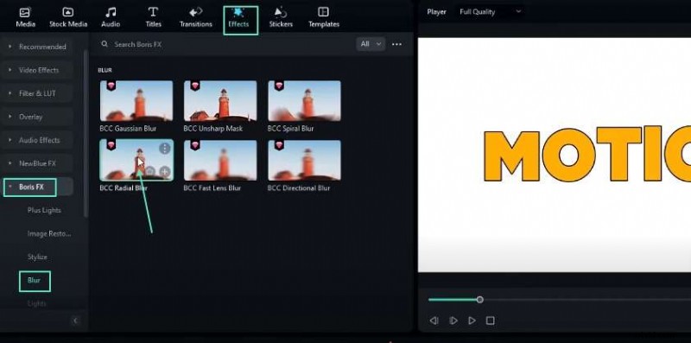Select the BCC Fast Lens Blur thumbnail
This screenshot has height=343, width=691.
click(220, 160)
